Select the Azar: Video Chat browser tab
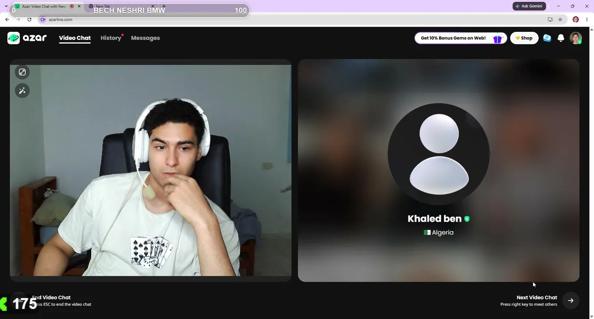 coord(47,6)
